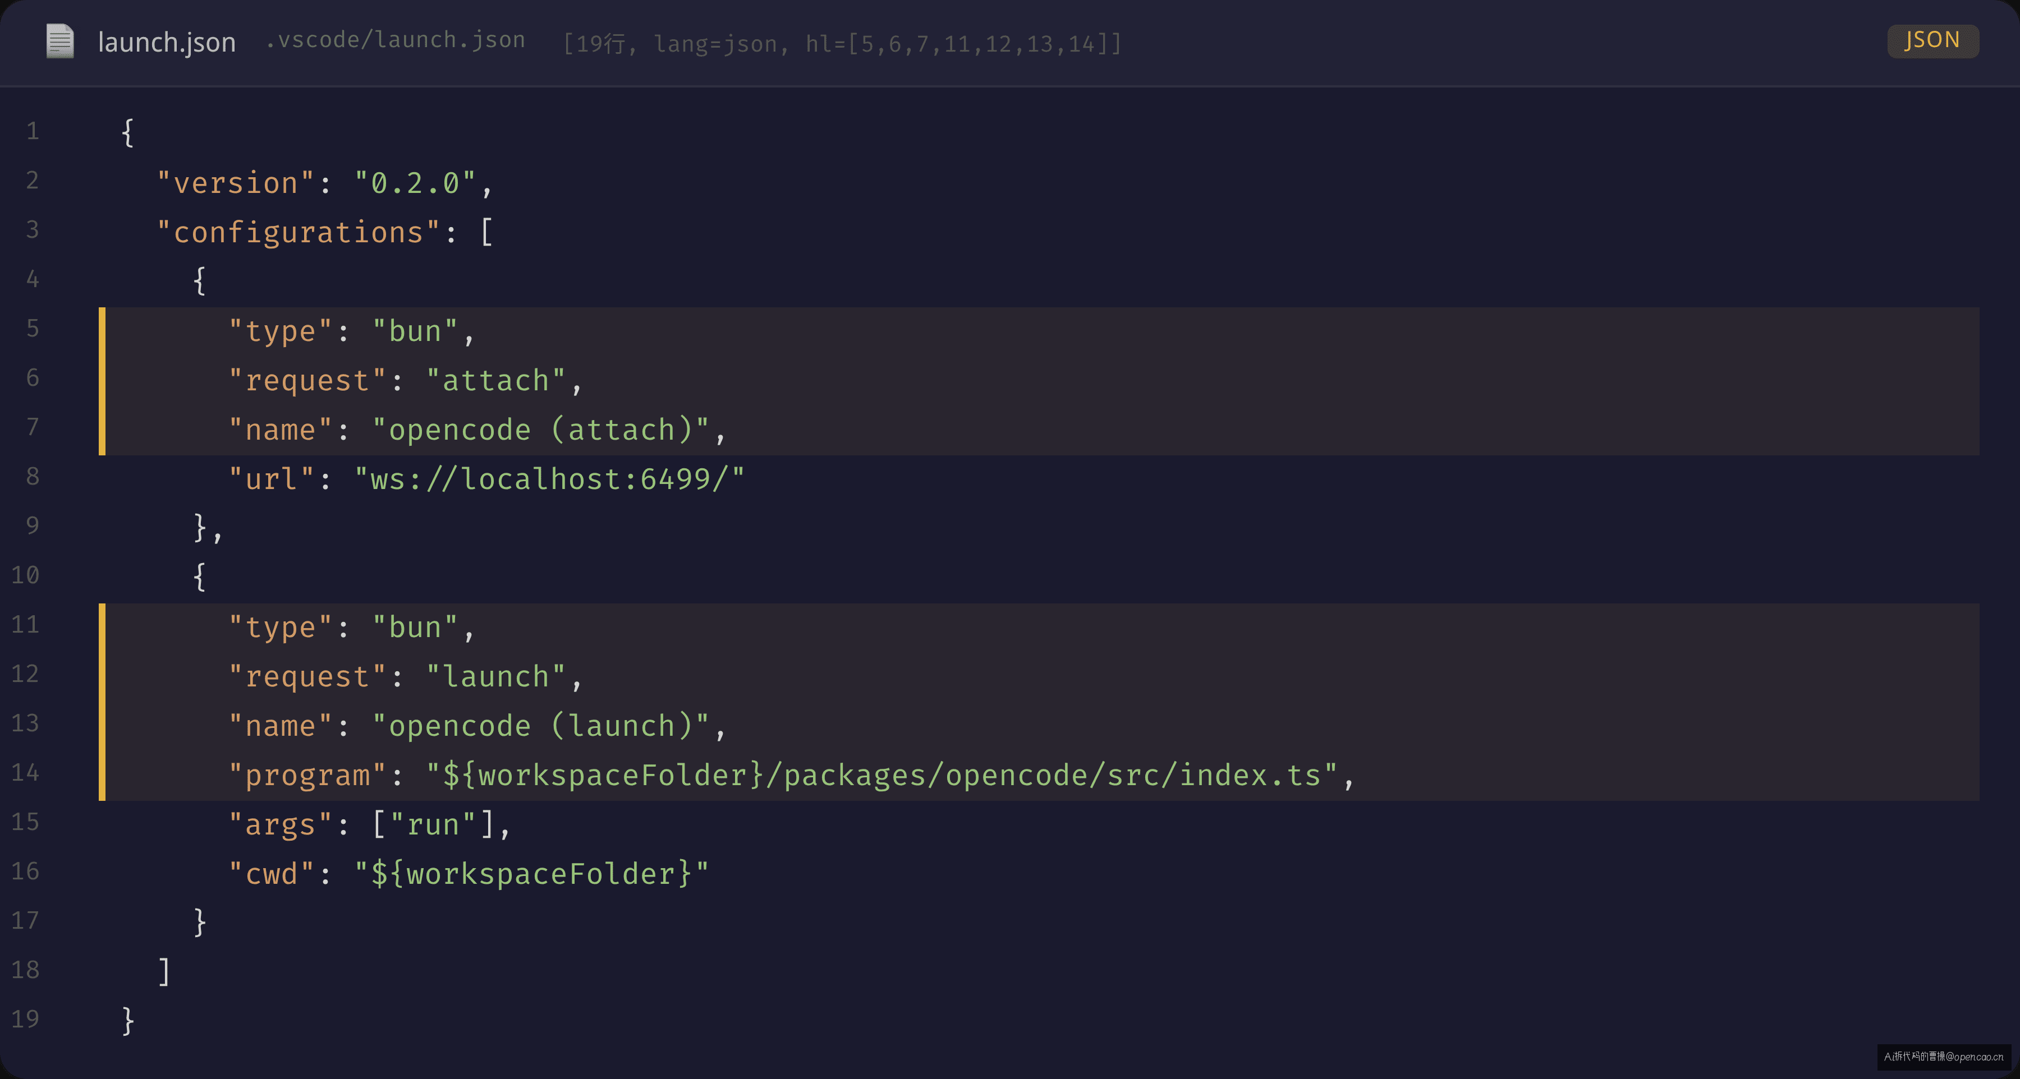Screen dimensions: 2020x1079
Task: Click the "opencode (attach)" name value
Action: 540,430
